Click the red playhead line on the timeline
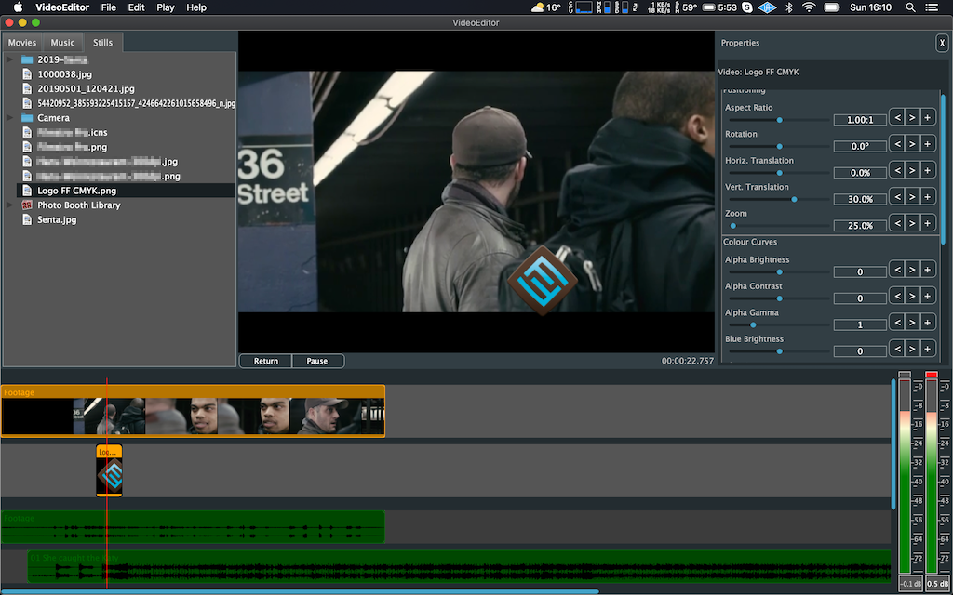The image size is (953, 595). click(x=107, y=485)
